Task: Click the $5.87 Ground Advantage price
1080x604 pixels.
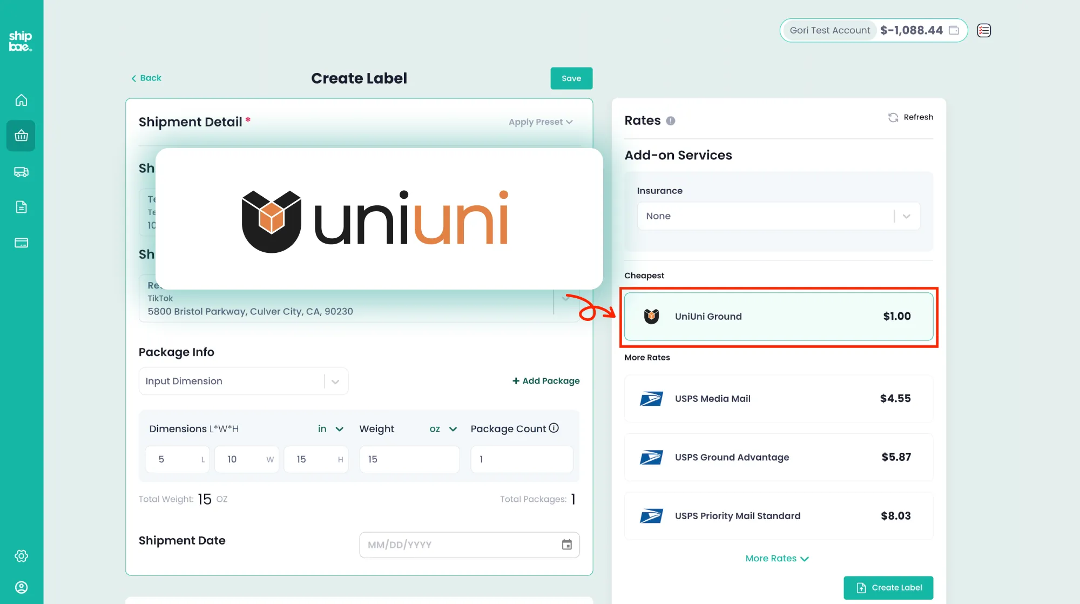Action: point(896,458)
